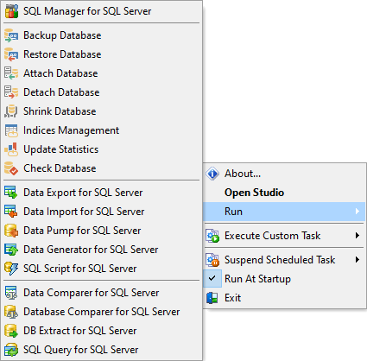Open the About... menu entry
Image resolution: width=367 pixels, height=361 pixels.
(x=284, y=174)
